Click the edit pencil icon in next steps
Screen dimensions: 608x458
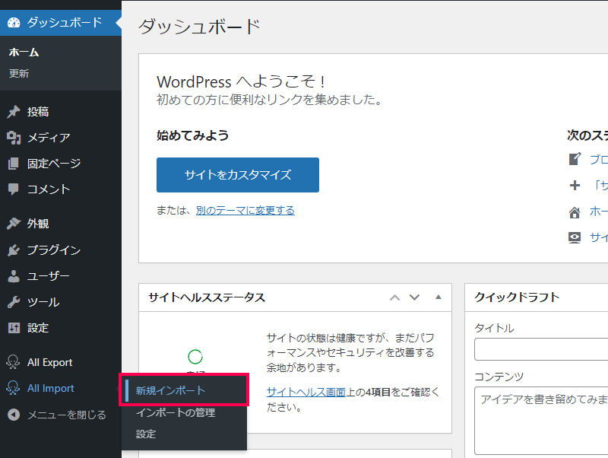(x=575, y=159)
